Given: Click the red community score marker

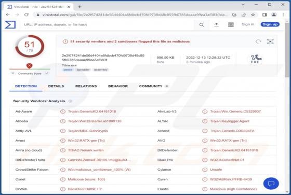Looking at the screenshot, I should point(29,66).
